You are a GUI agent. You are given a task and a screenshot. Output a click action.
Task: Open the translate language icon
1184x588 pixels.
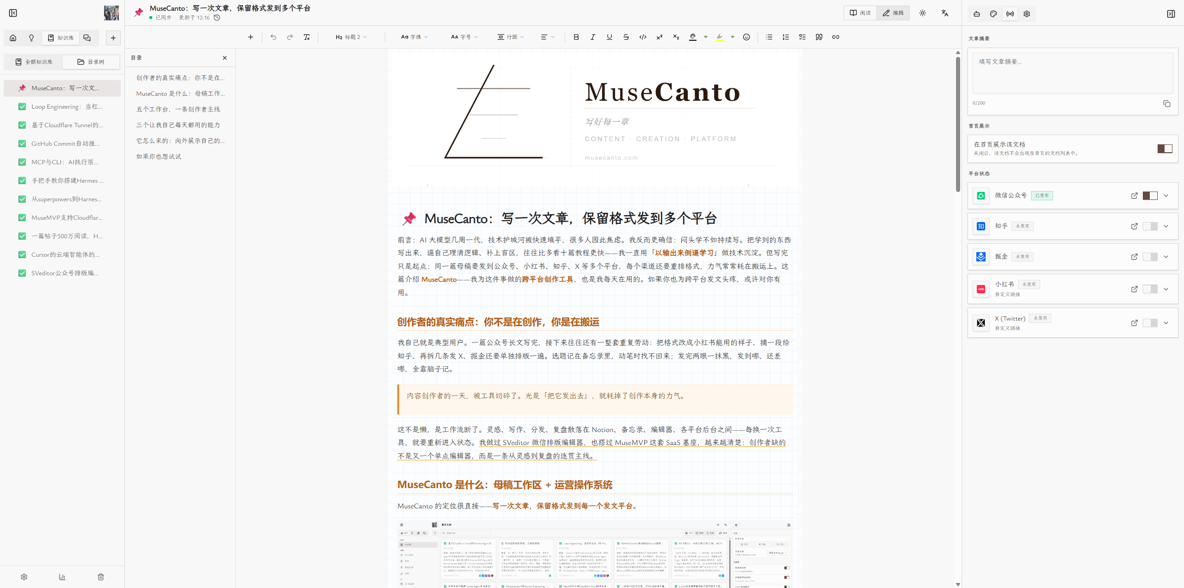[x=945, y=13]
